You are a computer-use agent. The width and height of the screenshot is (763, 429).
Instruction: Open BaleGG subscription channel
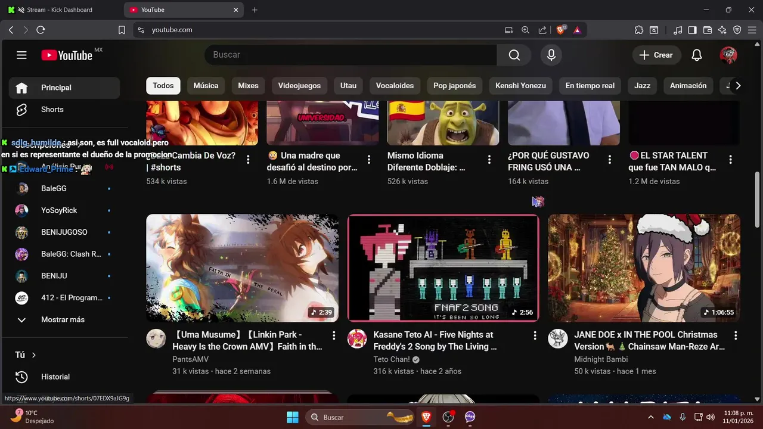click(x=64, y=188)
